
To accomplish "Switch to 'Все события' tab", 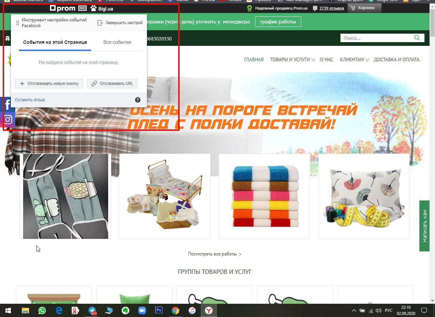I will [x=117, y=42].
